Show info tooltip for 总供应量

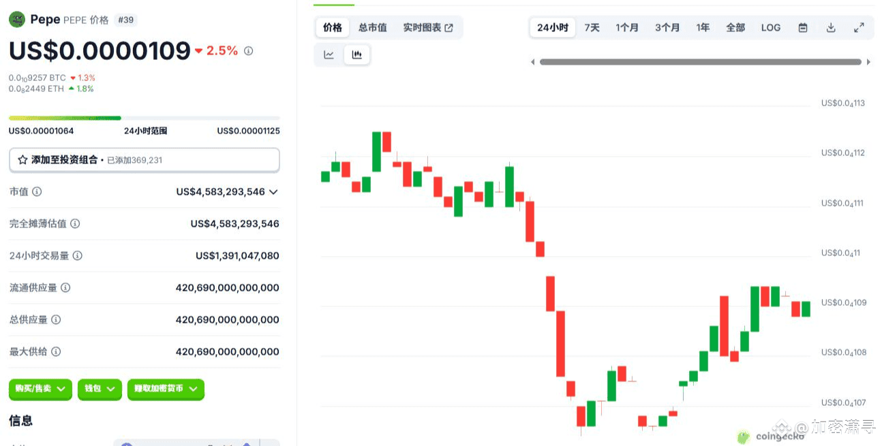tap(56, 320)
